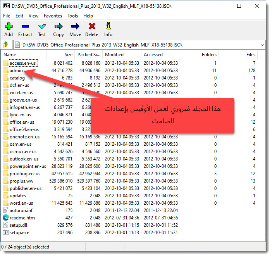Select the access.en-us folder icon

point(6,63)
